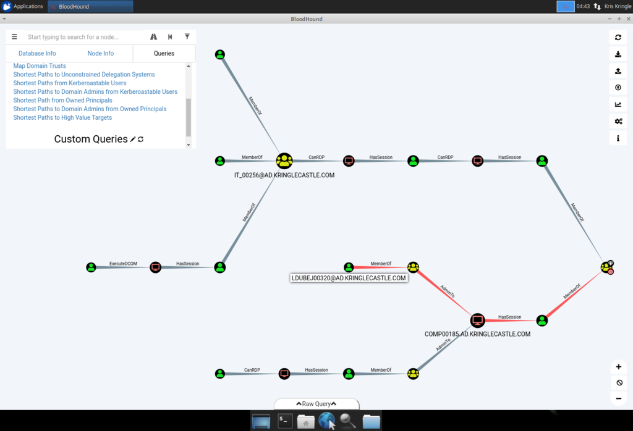The width and height of the screenshot is (633, 431).
Task: Click the back/previous graph icon
Action: pos(170,36)
